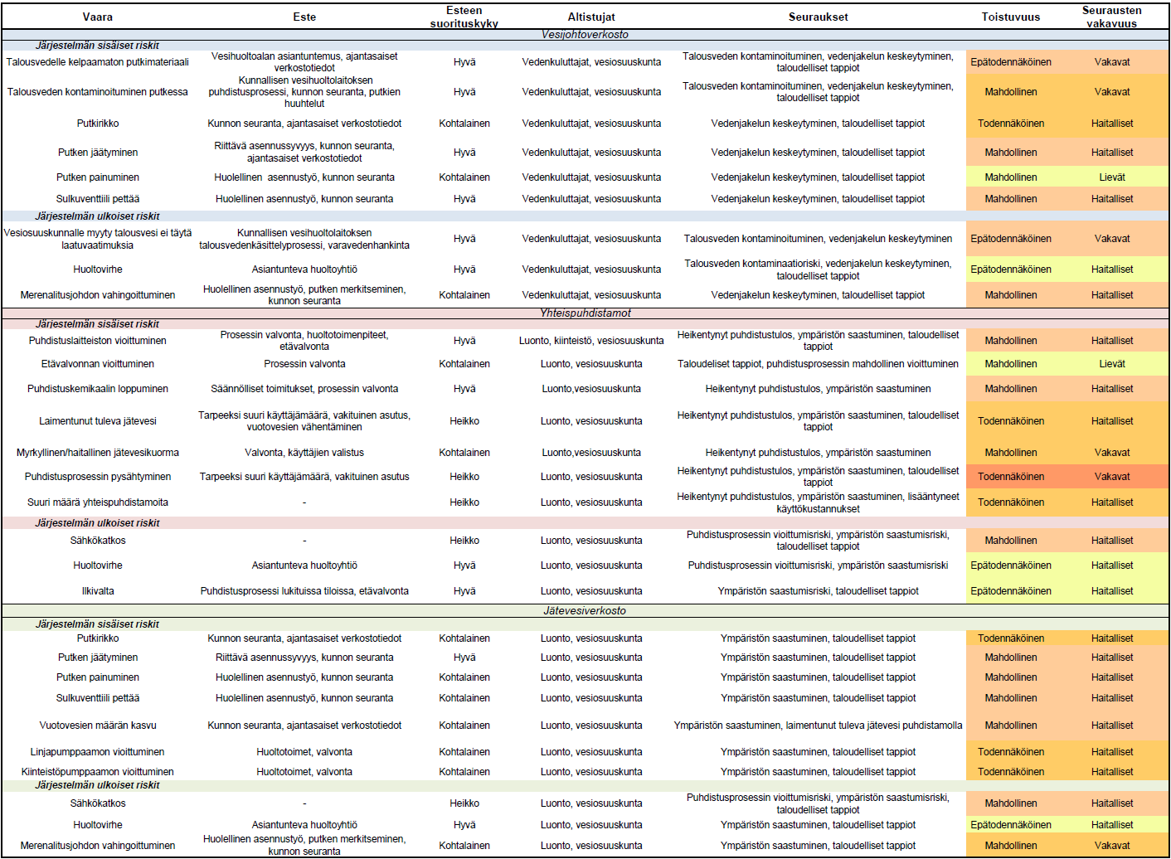Click 'Vakavat' in Talousveden kontaminoituminen putkessa row
The height and width of the screenshot is (859, 1171).
pos(1112,92)
